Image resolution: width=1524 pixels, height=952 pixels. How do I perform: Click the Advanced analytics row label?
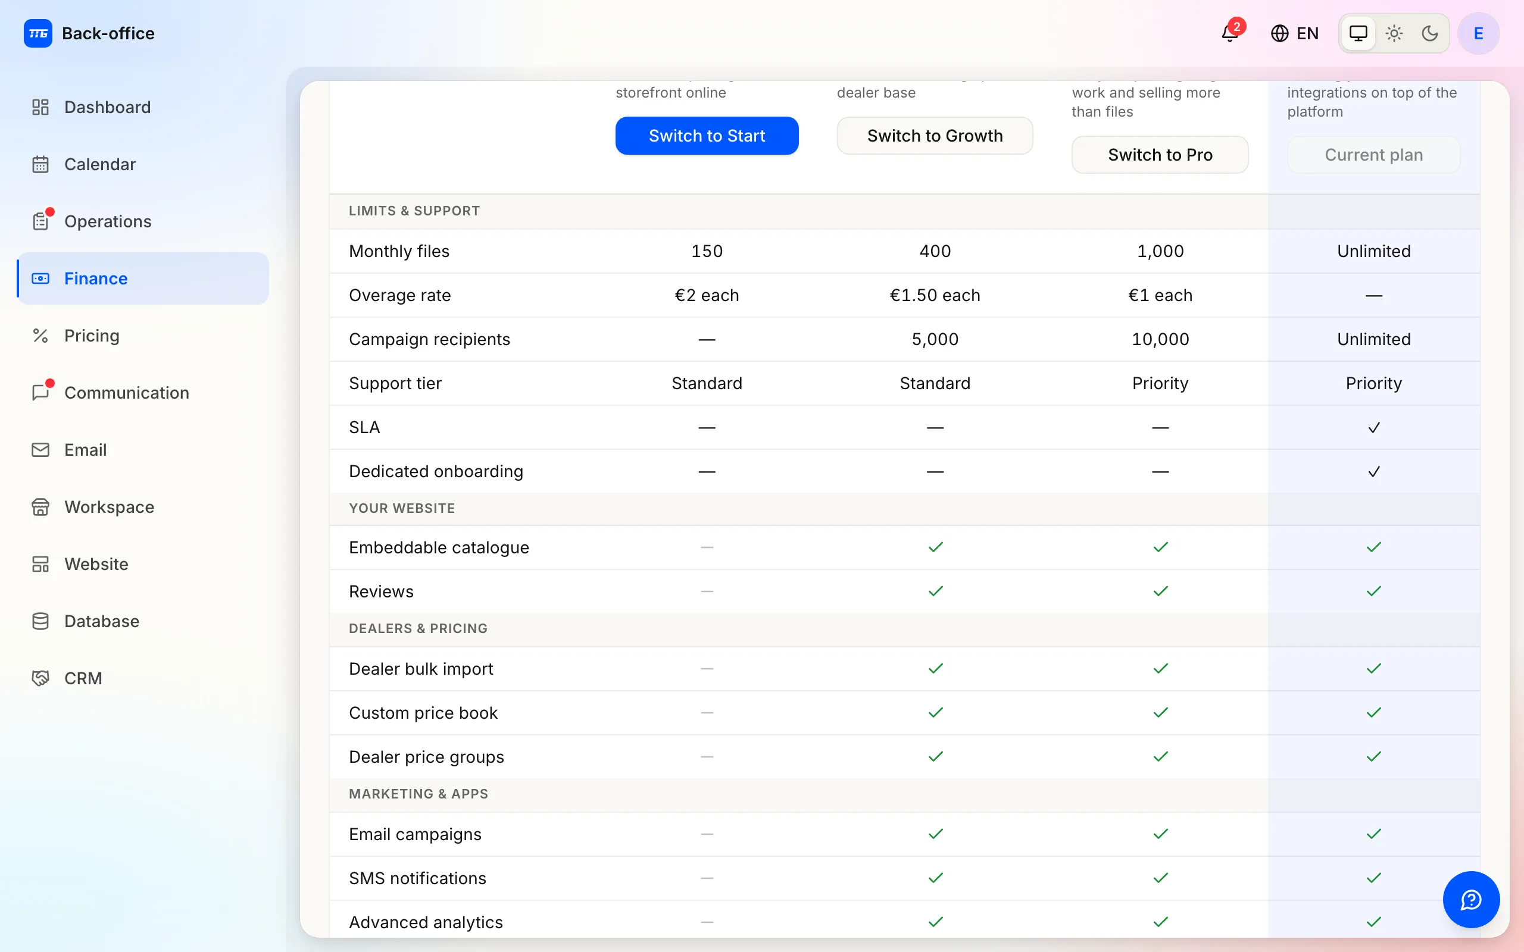[x=426, y=922]
